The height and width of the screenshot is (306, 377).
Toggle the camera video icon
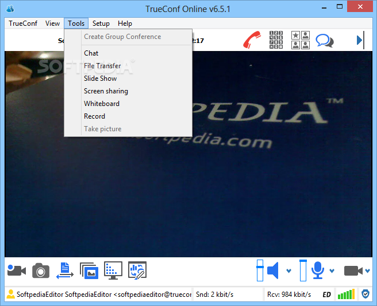(x=353, y=270)
